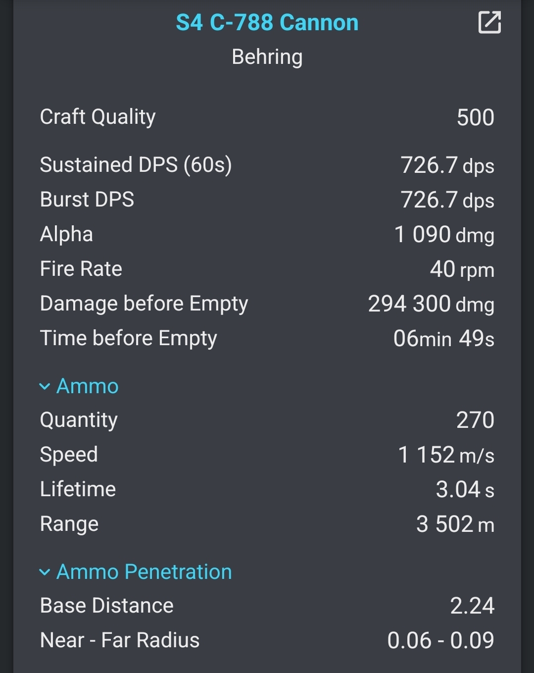
Task: Select the Sustained DPS (60s) row
Action: click(x=267, y=165)
